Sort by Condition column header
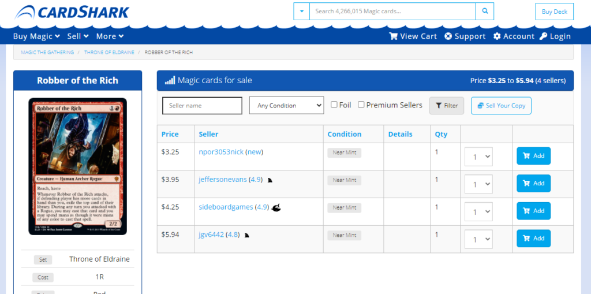The width and height of the screenshot is (591, 294). [345, 134]
